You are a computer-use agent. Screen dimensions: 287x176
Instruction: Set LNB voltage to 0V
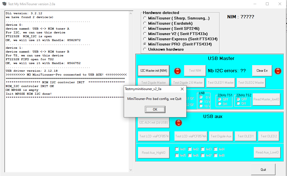click(x=201, y=97)
